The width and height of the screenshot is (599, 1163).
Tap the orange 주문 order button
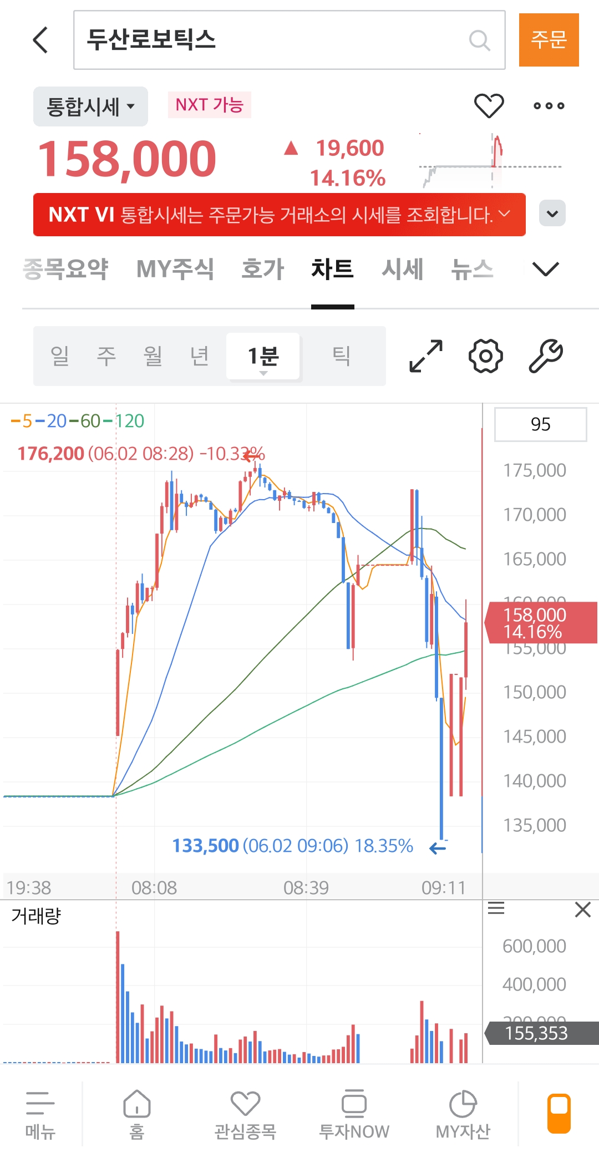click(549, 40)
